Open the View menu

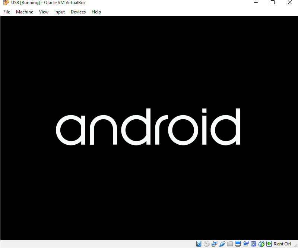pyautogui.click(x=44, y=12)
